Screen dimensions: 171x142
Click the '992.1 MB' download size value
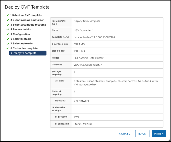[79, 44]
